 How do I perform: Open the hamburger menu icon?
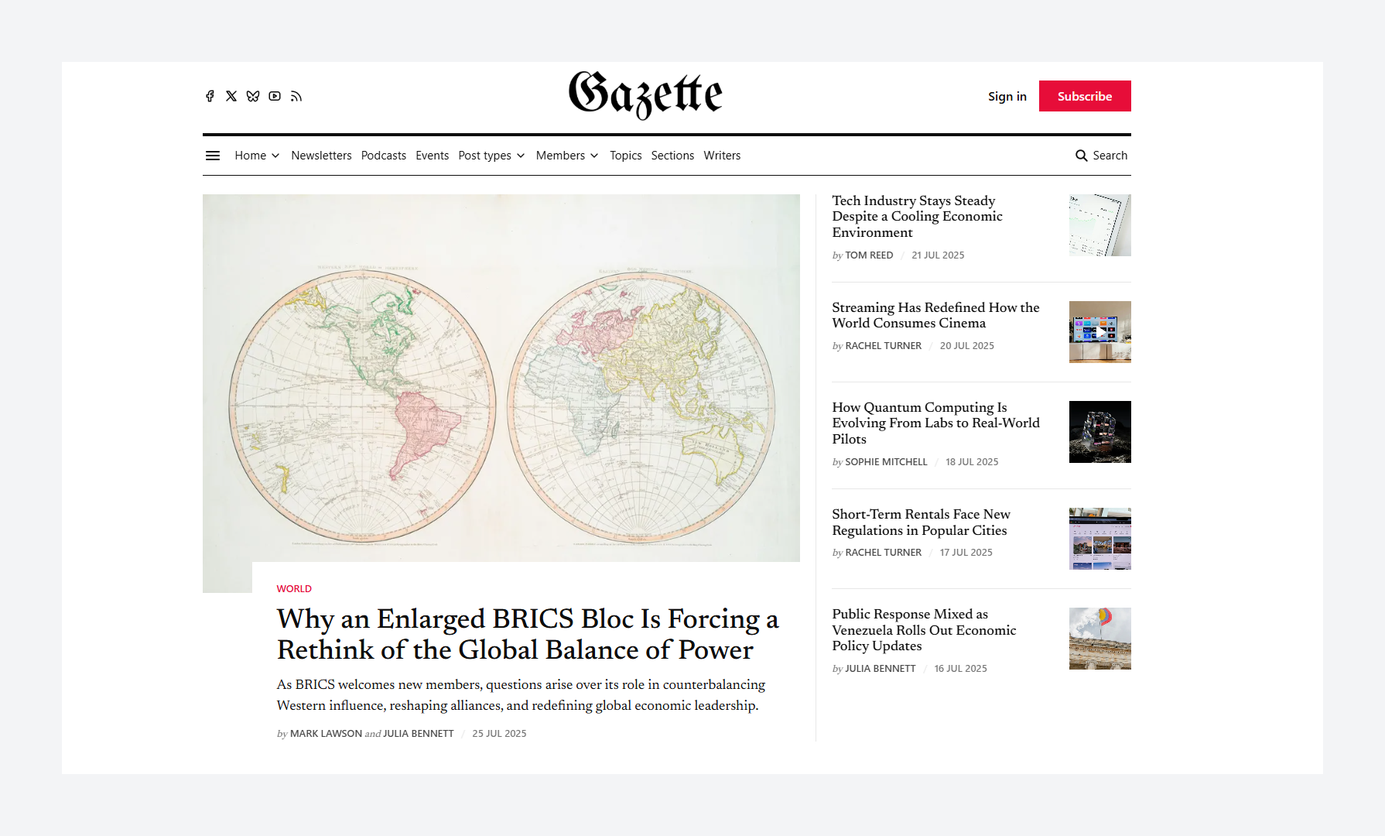[x=213, y=156]
